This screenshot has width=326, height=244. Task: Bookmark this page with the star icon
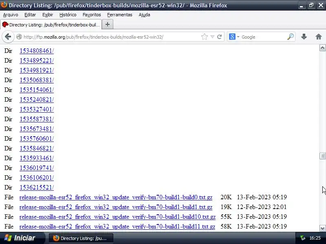pyautogui.click(x=205, y=37)
